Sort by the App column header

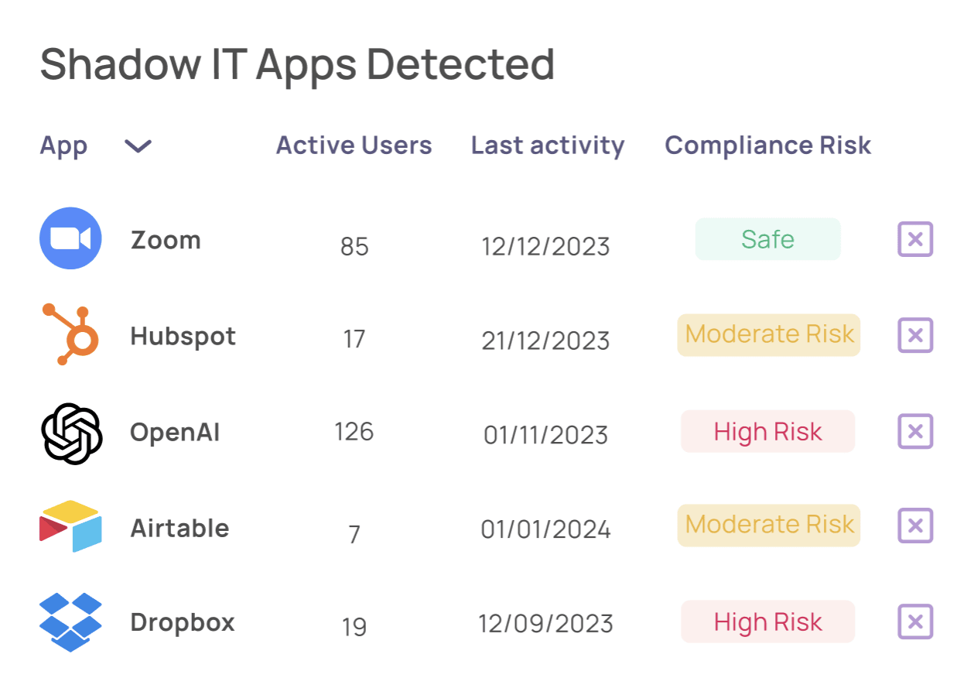[63, 146]
